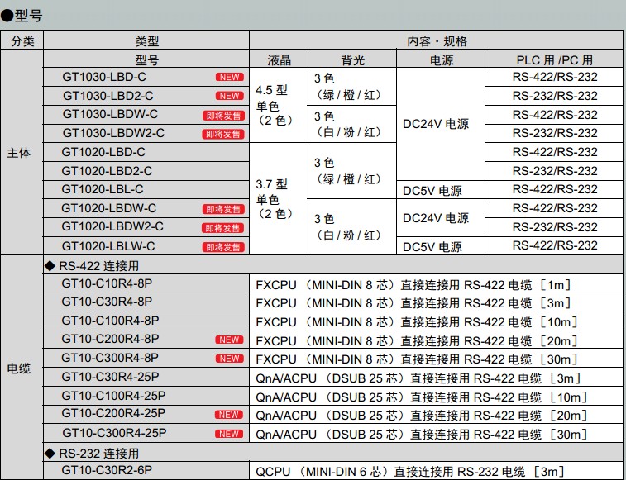Select the RS-232 连接用 section heading
The width and height of the screenshot is (626, 480).
(98, 454)
